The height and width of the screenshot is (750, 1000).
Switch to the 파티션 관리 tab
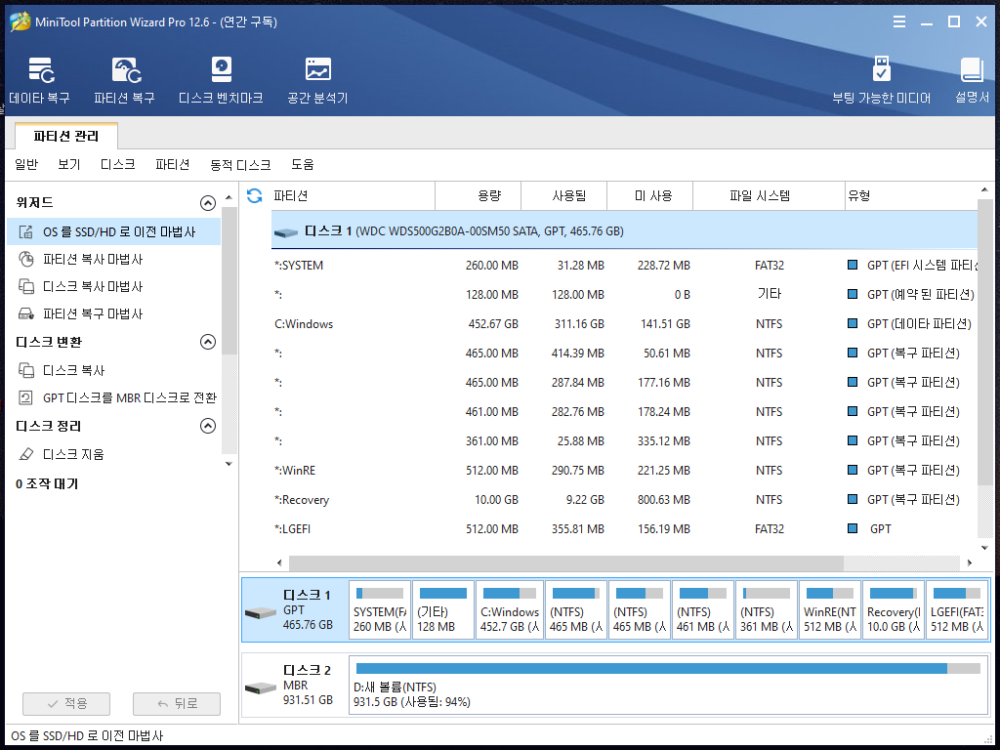pos(66,137)
